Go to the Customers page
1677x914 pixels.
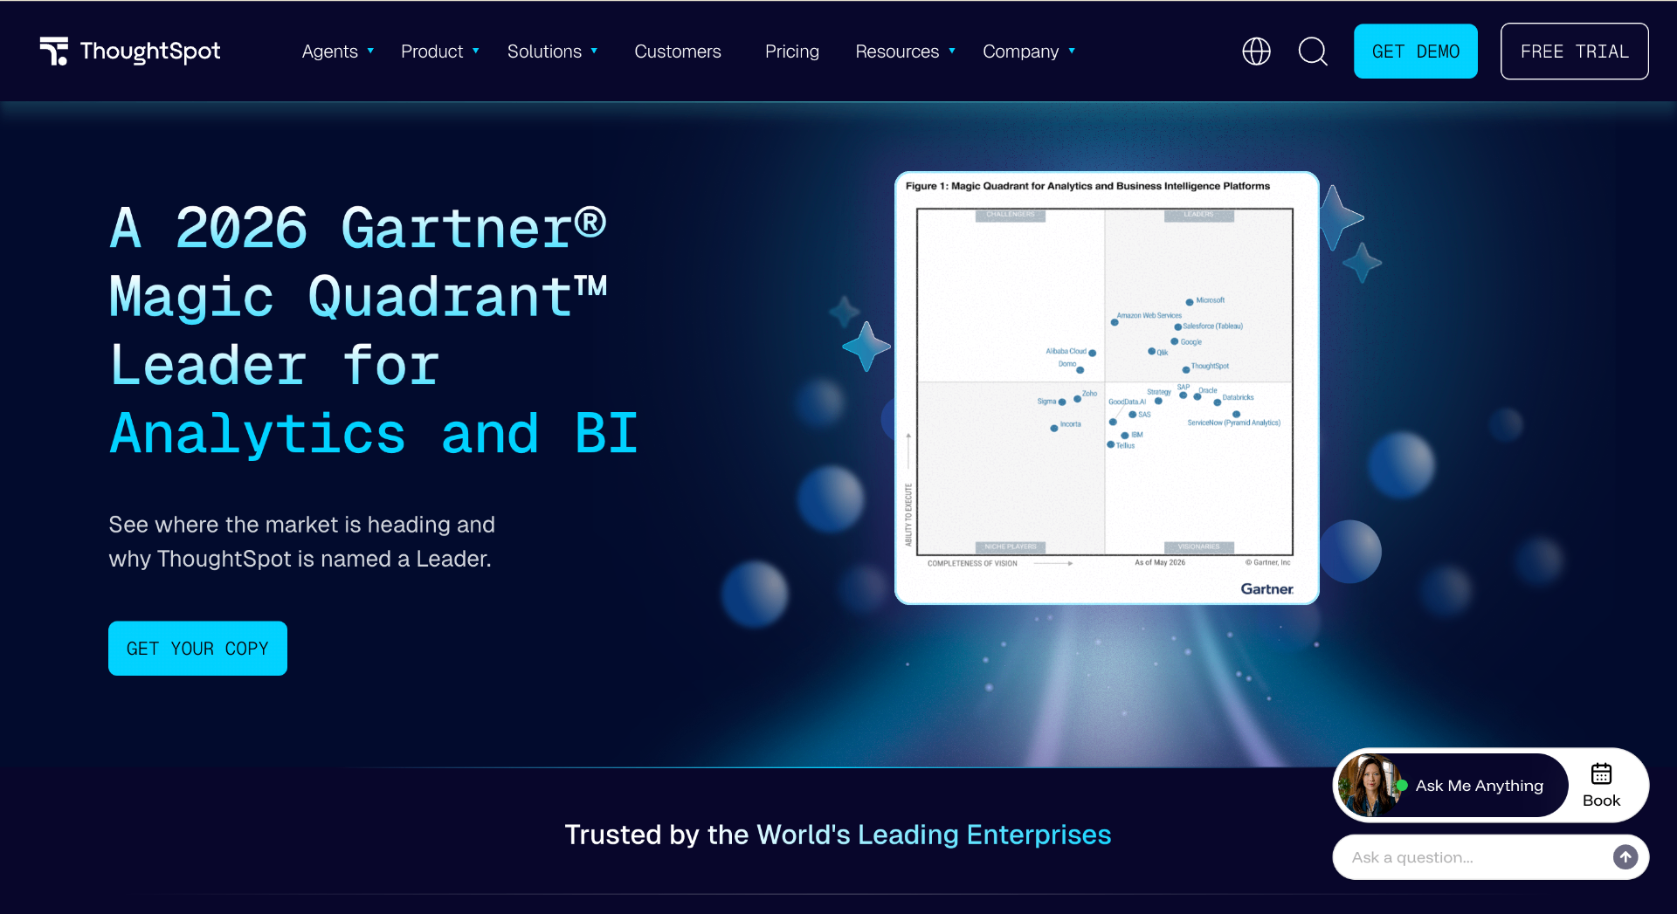(x=678, y=52)
